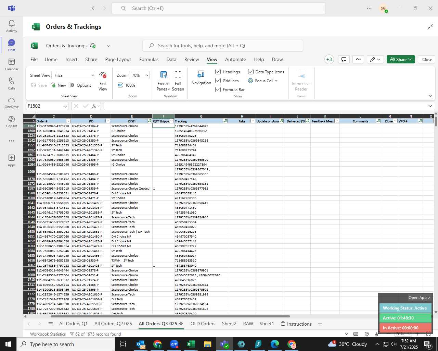This screenshot has width=438, height=351.
Task: Click the Teams Search box
Action: (x=219, y=8)
